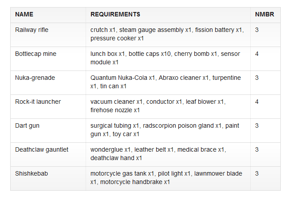Image resolution: width=295 pixels, height=200 pixels.
Task: Select the Bottlecap mine requirements text
Action: 165,58
